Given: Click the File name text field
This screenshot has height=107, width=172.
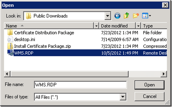Looking at the screenshot, I should click(80, 85).
